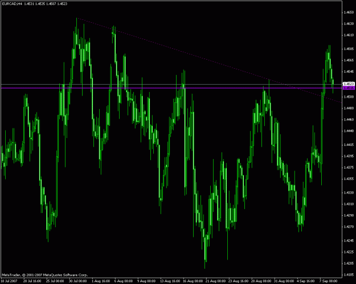Click the white current price label 1.4523
Screen dimensions: 356x284
349,84
